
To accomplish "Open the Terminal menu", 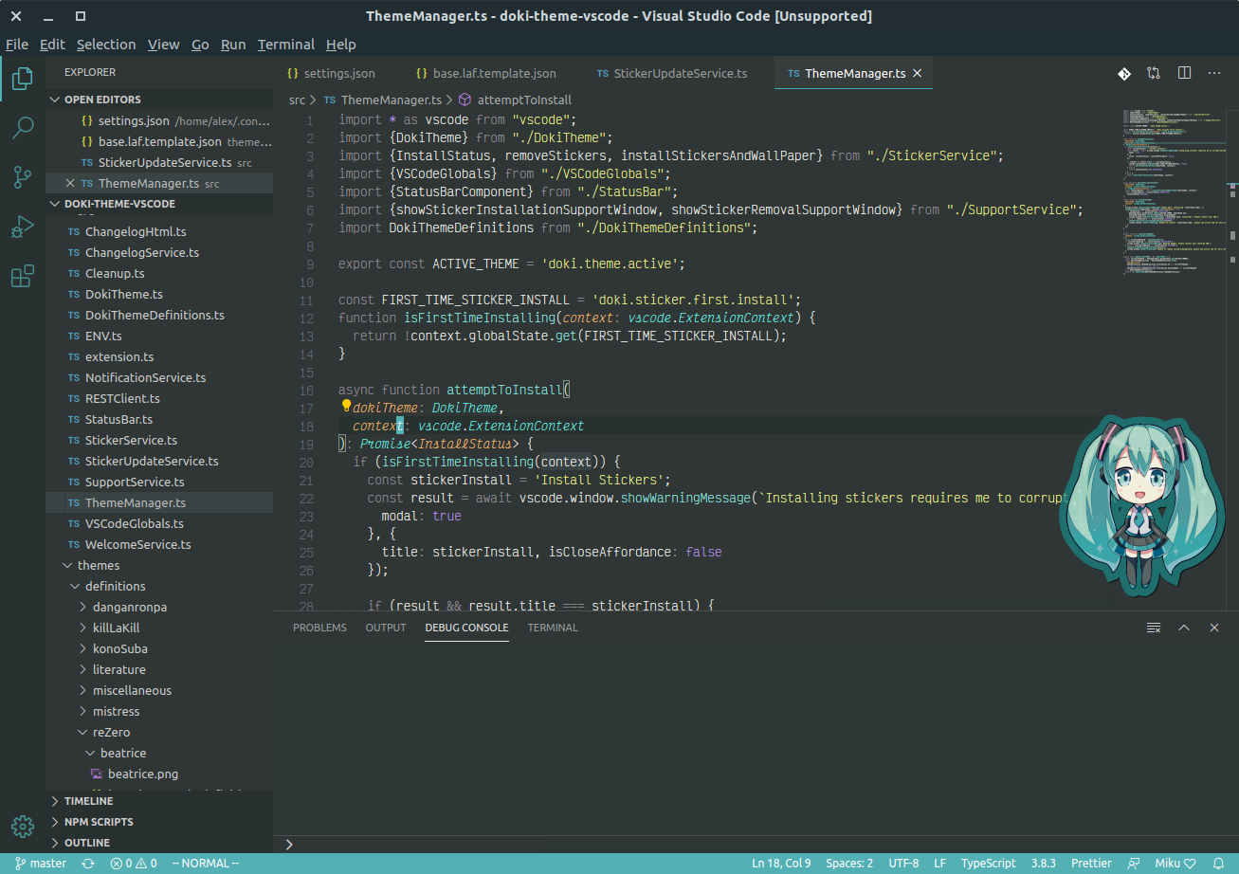I will click(x=286, y=45).
